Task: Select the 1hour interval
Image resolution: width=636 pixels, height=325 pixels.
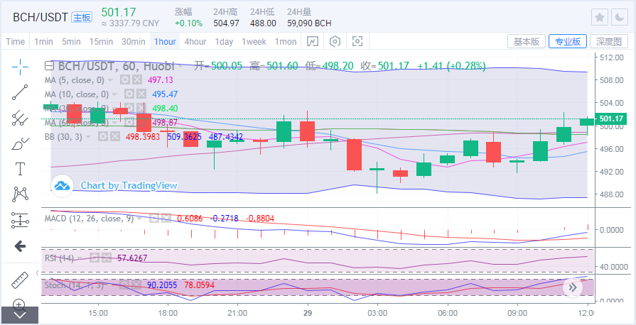Action: (x=165, y=41)
